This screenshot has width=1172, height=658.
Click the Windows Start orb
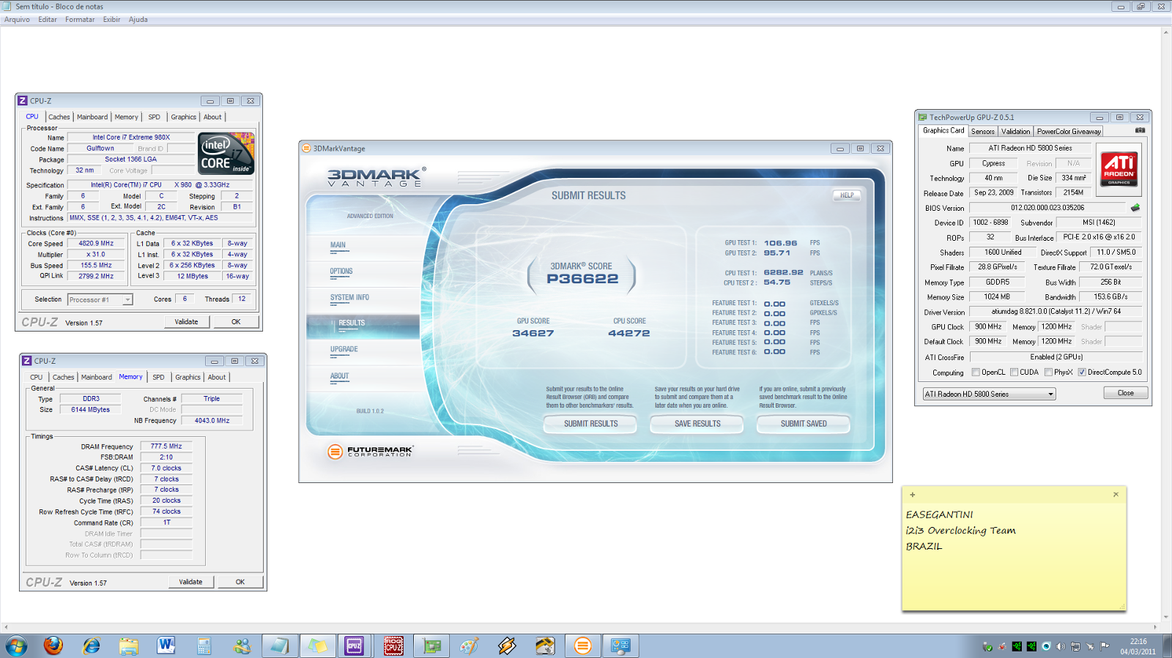[x=16, y=646]
